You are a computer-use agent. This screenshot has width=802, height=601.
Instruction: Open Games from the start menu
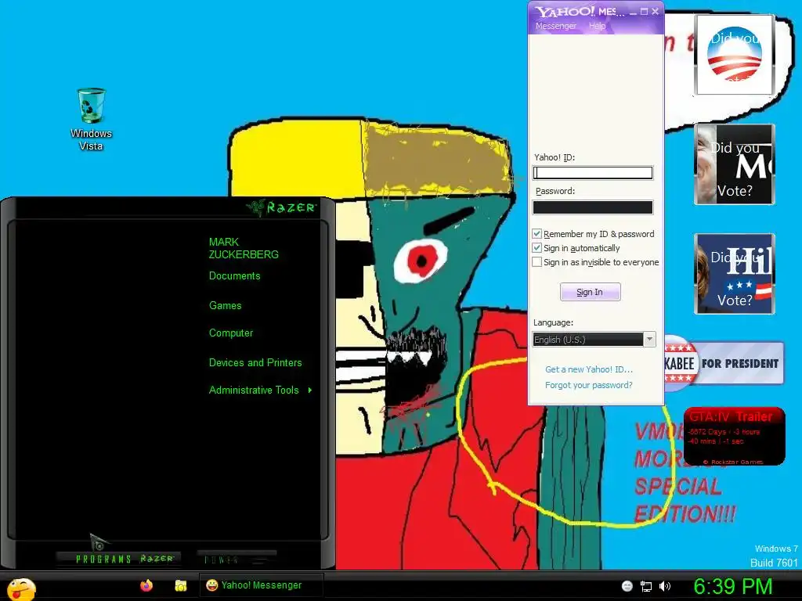click(225, 305)
